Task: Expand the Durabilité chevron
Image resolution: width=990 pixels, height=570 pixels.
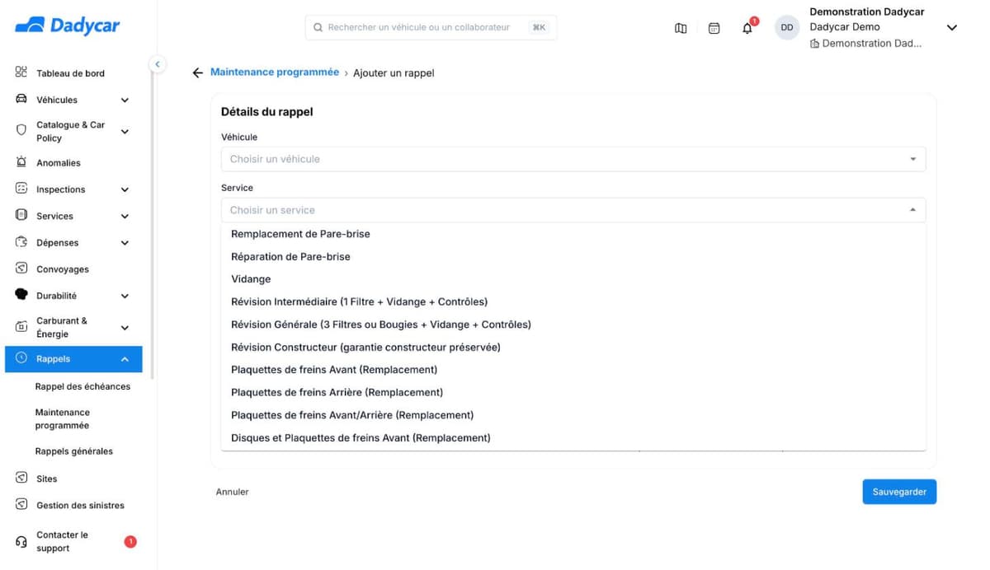Action: 125,296
